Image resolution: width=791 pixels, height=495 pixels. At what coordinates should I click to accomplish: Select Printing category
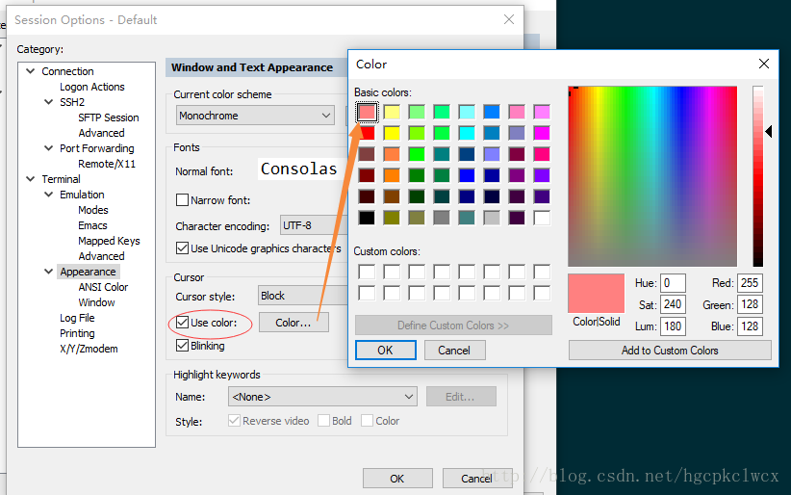point(77,333)
